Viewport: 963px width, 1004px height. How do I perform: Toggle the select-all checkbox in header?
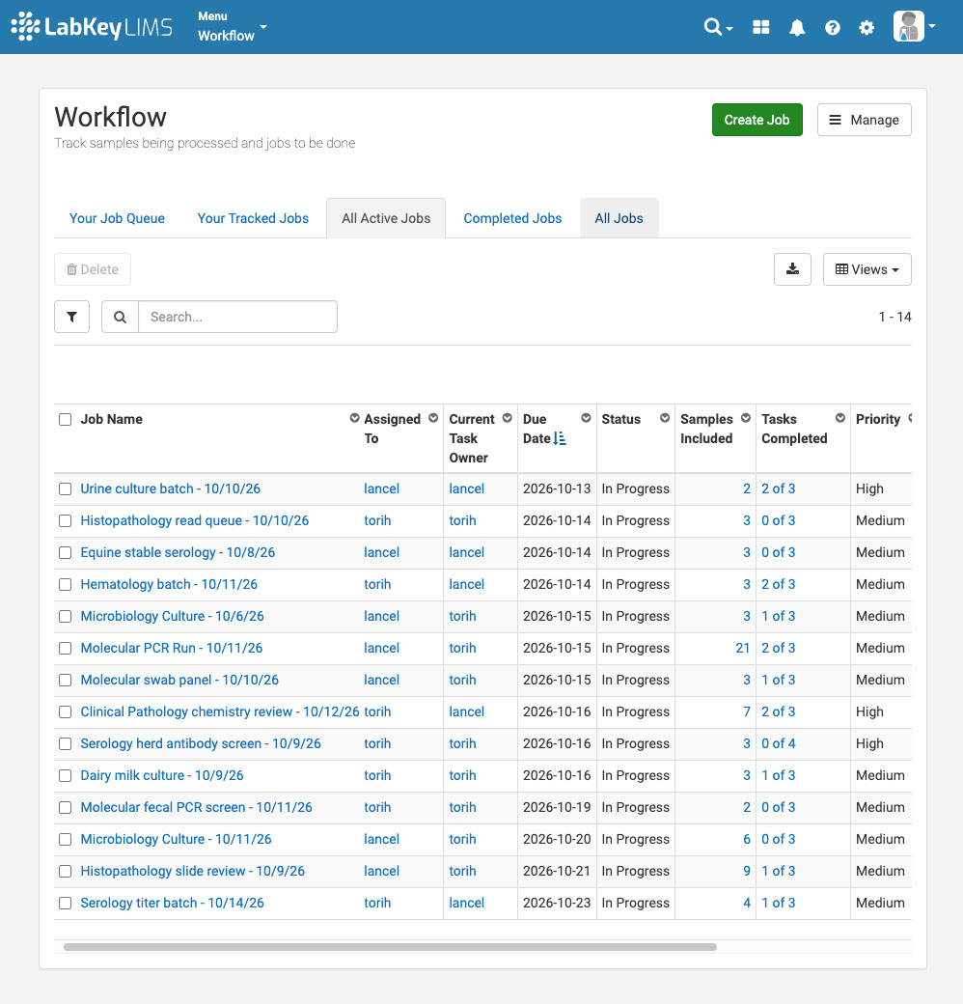click(x=65, y=419)
